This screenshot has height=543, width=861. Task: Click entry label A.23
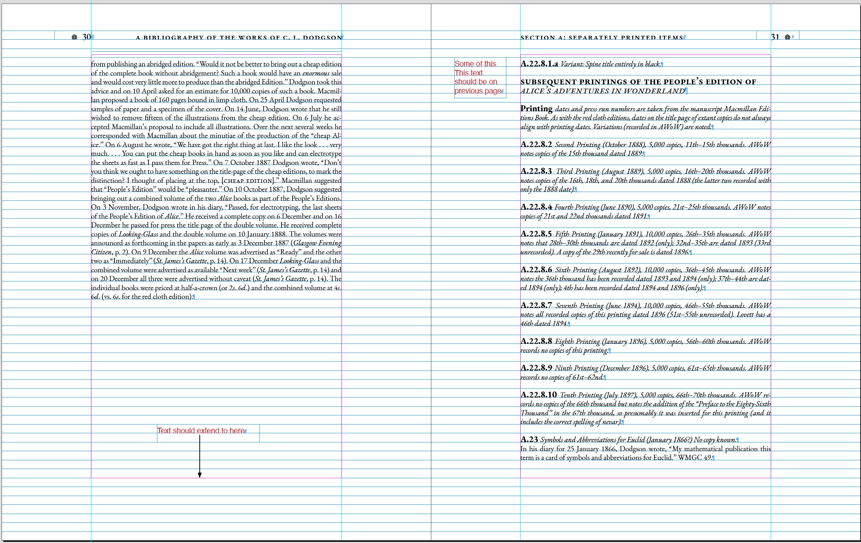tap(529, 439)
